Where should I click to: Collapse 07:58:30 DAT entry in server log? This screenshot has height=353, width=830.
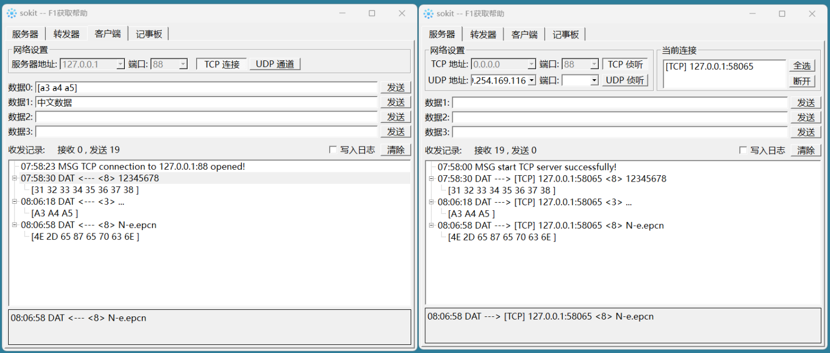432,178
